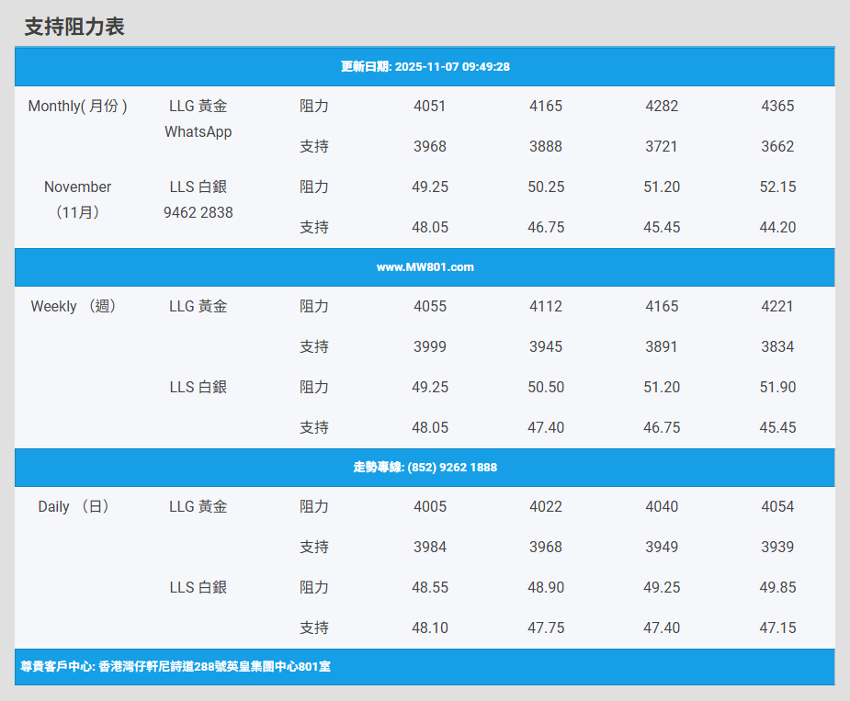Click weekly silver resistance value 50.50
Image resolution: width=850 pixels, height=701 pixels.
(x=546, y=387)
